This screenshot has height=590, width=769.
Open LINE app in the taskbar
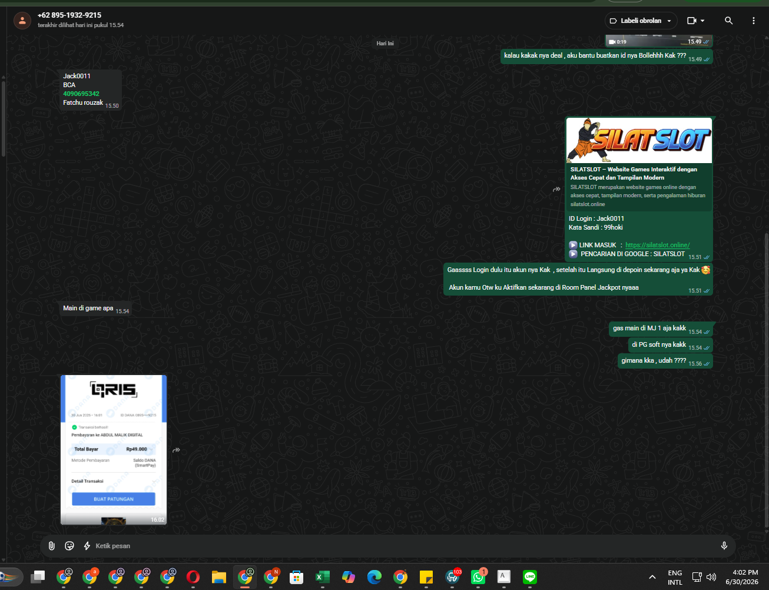pos(530,577)
